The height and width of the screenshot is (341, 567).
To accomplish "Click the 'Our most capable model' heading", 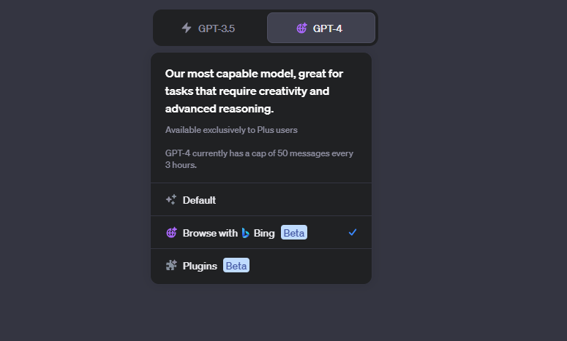I will 254,91.
